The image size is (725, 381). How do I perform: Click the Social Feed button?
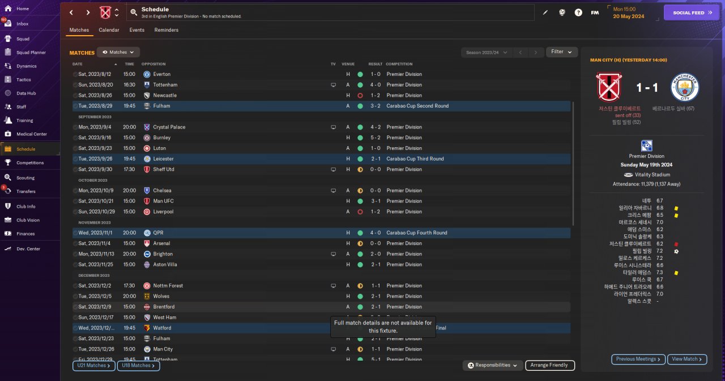[x=692, y=12]
